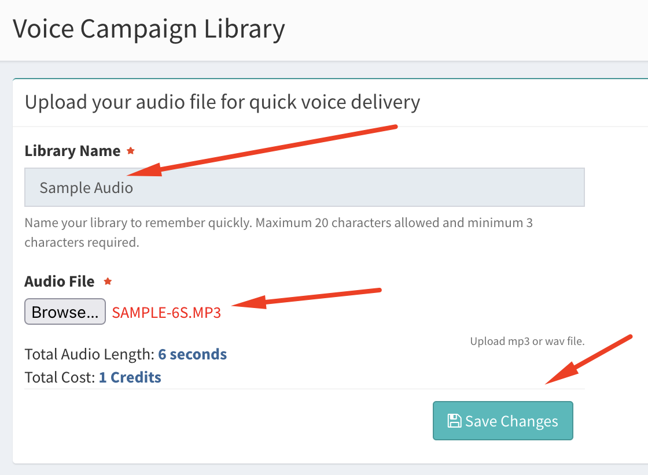The image size is (648, 475).
Task: Click the Total Audio Length label
Action: [90, 354]
